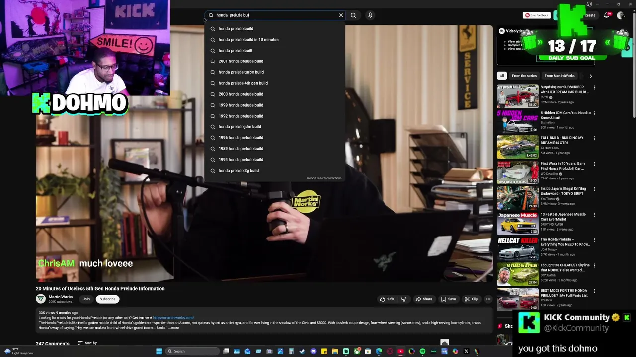636x357 pixels.
Task: Select suggestion '1996 honda prelude build'
Action: (x=275, y=138)
